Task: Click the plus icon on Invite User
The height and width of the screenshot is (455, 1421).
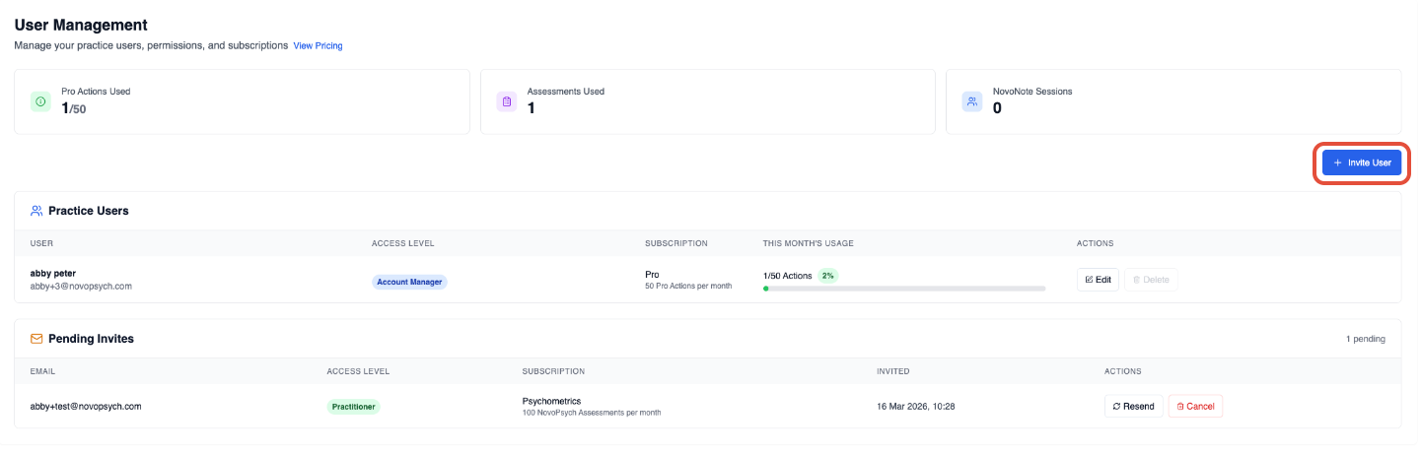Action: click(x=1337, y=162)
